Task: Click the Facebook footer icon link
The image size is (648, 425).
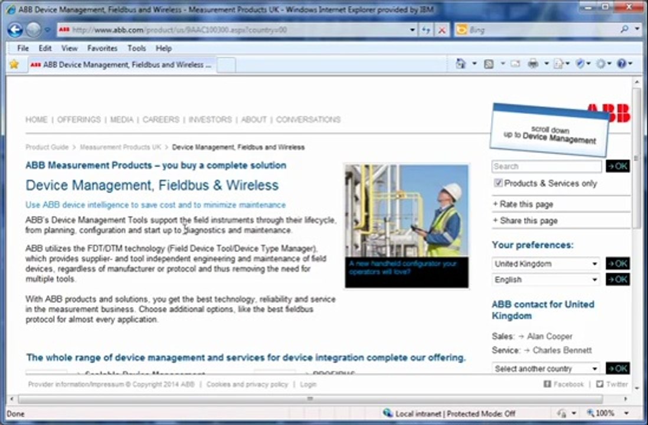Action: click(x=564, y=384)
